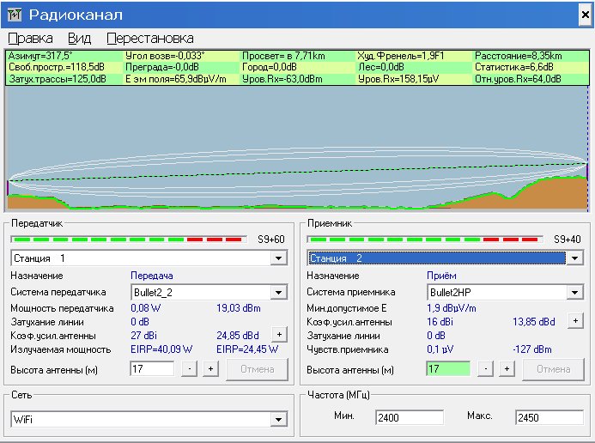
Task: Expand the Станция 2 receiver dropdown
Action: pos(574,258)
